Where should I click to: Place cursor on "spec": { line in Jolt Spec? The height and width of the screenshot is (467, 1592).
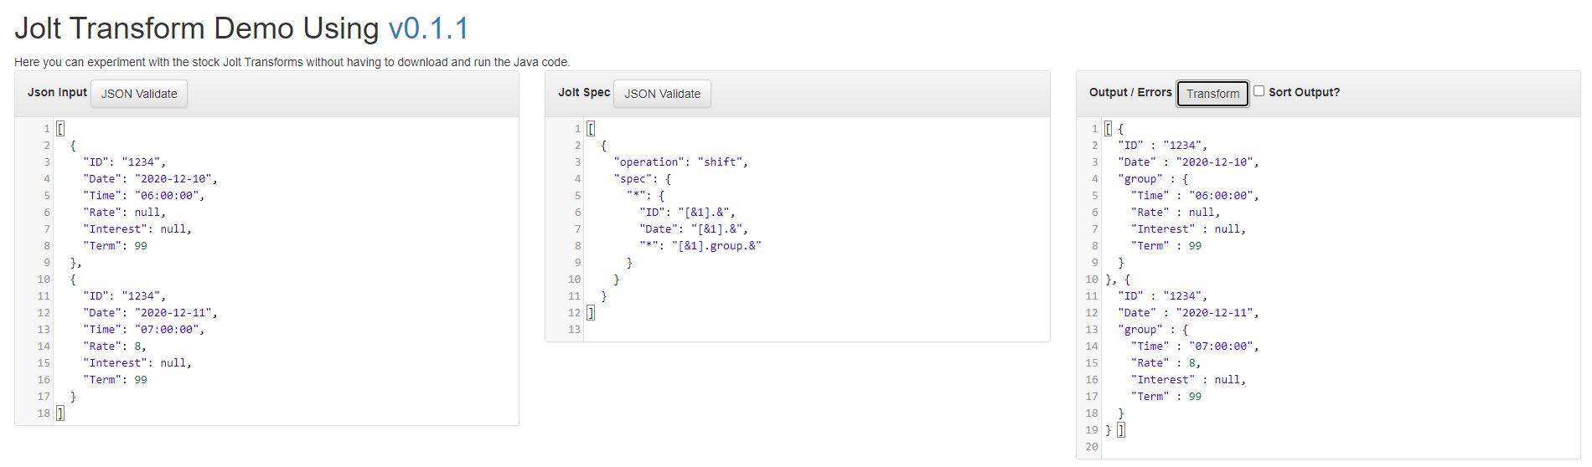point(643,178)
